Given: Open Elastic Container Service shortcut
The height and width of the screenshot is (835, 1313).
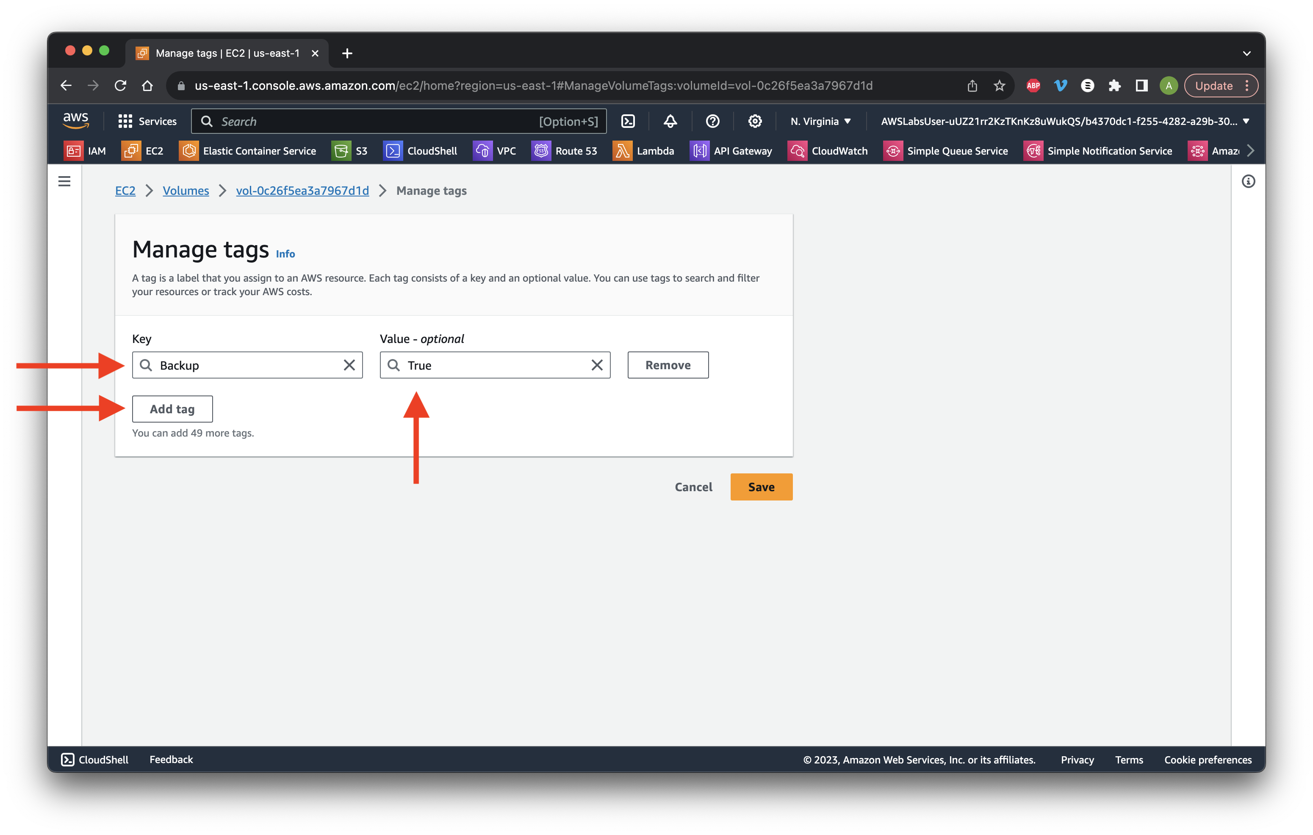Looking at the screenshot, I should 247,151.
